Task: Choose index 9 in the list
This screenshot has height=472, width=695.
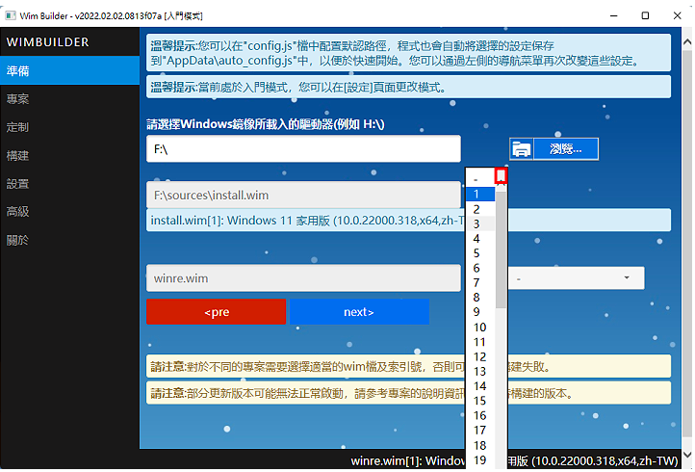Action: (x=480, y=312)
